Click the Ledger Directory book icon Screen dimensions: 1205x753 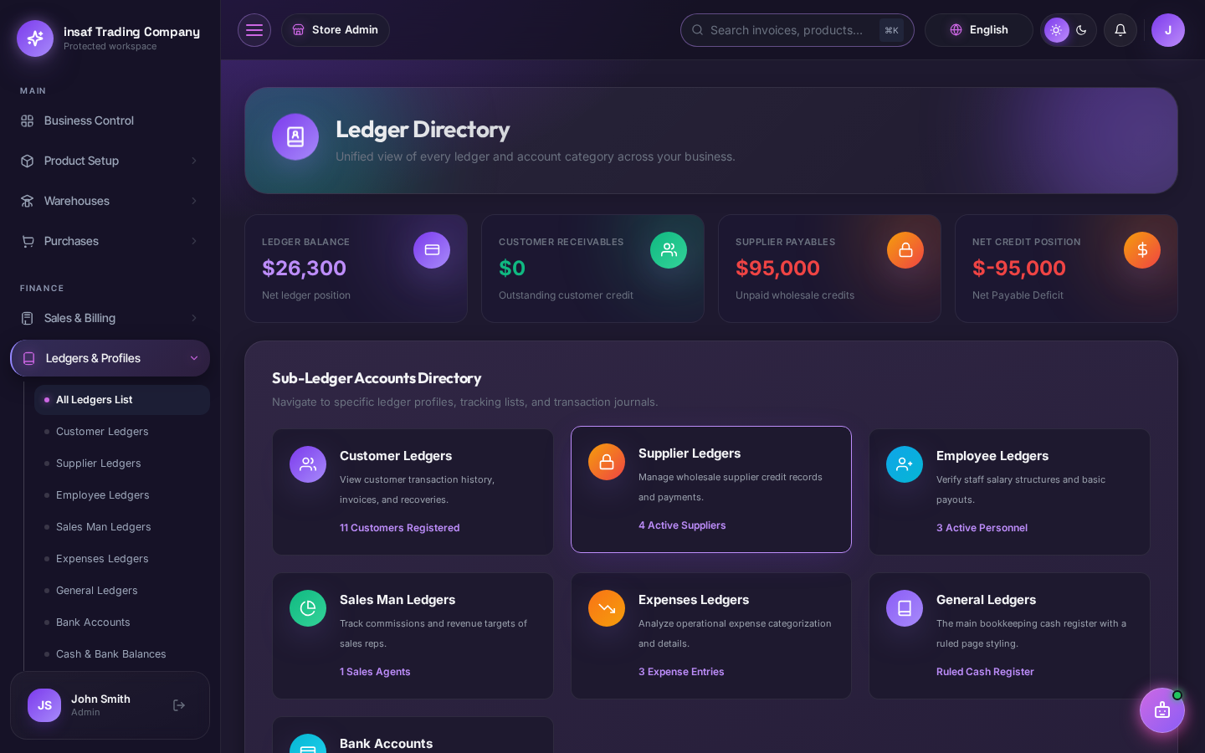295,137
